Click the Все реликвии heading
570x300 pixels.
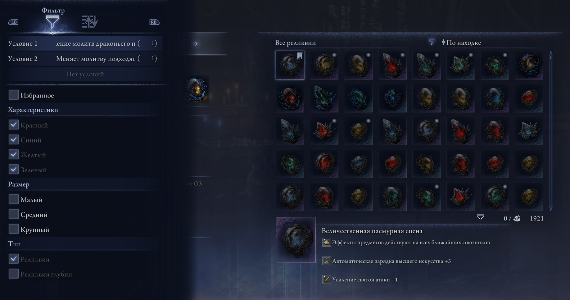click(x=295, y=43)
